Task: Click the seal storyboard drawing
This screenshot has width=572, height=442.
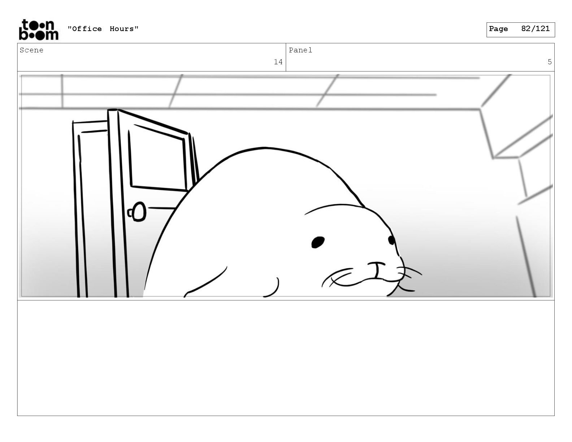Action: (x=286, y=186)
